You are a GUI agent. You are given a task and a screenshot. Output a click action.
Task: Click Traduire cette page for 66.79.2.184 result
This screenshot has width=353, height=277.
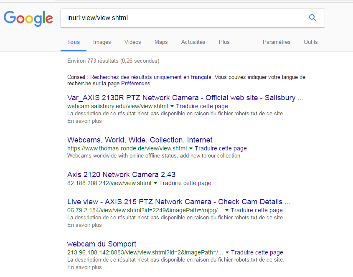click(x=256, y=210)
